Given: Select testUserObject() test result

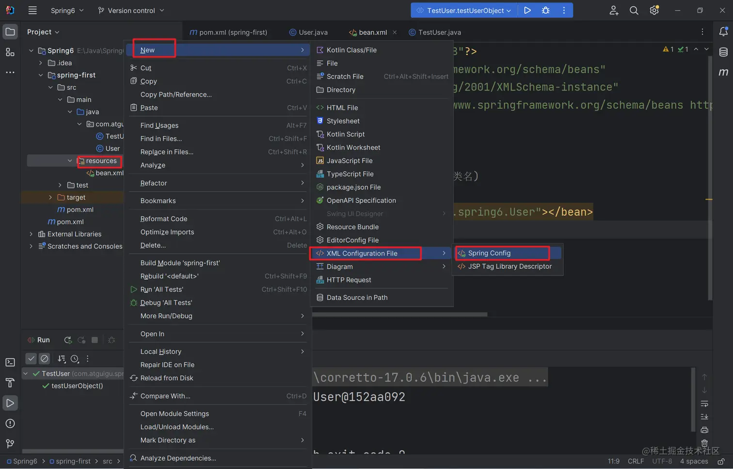Looking at the screenshot, I should click(72, 386).
